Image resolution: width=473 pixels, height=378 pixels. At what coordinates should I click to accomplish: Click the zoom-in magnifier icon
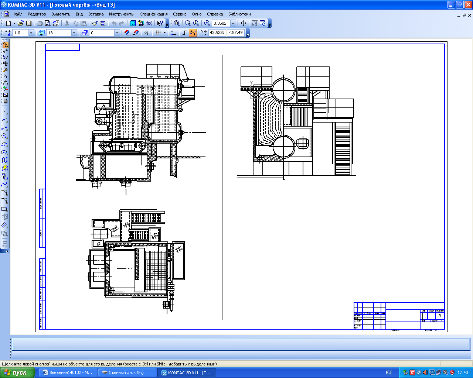pos(207,23)
